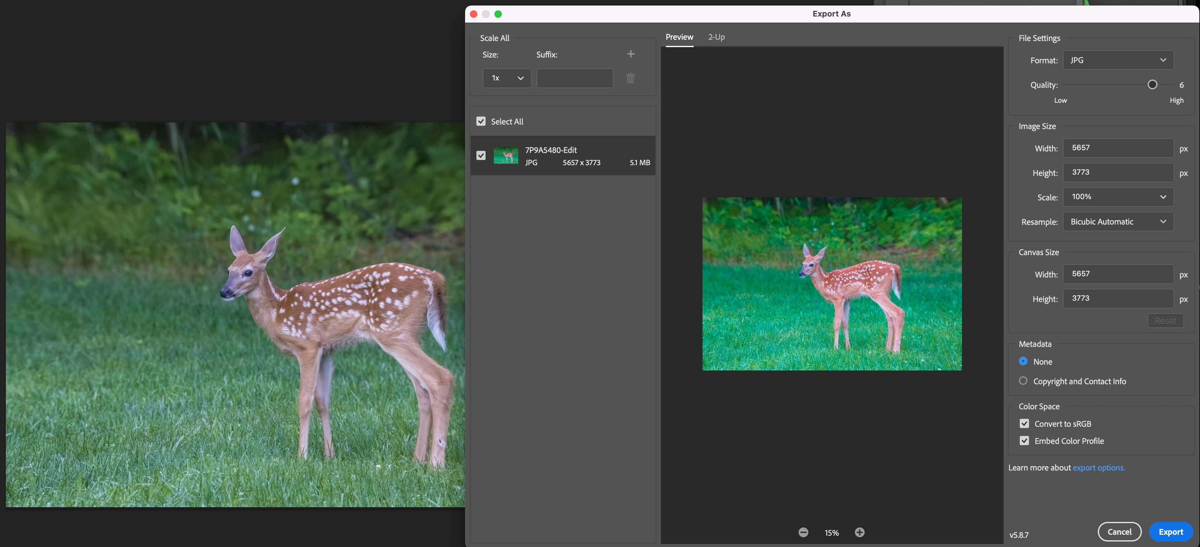Follow the export options link
The height and width of the screenshot is (547, 1200).
(1098, 467)
